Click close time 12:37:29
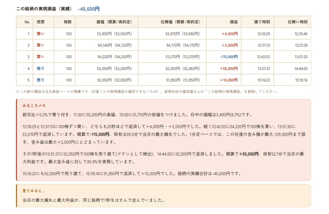329x214 pixels. (301, 45)
